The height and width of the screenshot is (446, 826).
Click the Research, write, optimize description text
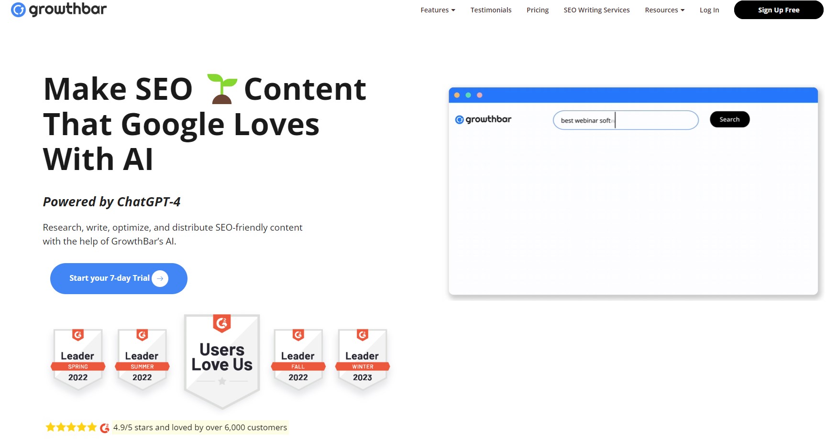click(x=173, y=234)
